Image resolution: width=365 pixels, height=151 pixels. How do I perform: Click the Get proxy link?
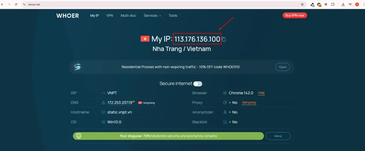tap(249, 103)
